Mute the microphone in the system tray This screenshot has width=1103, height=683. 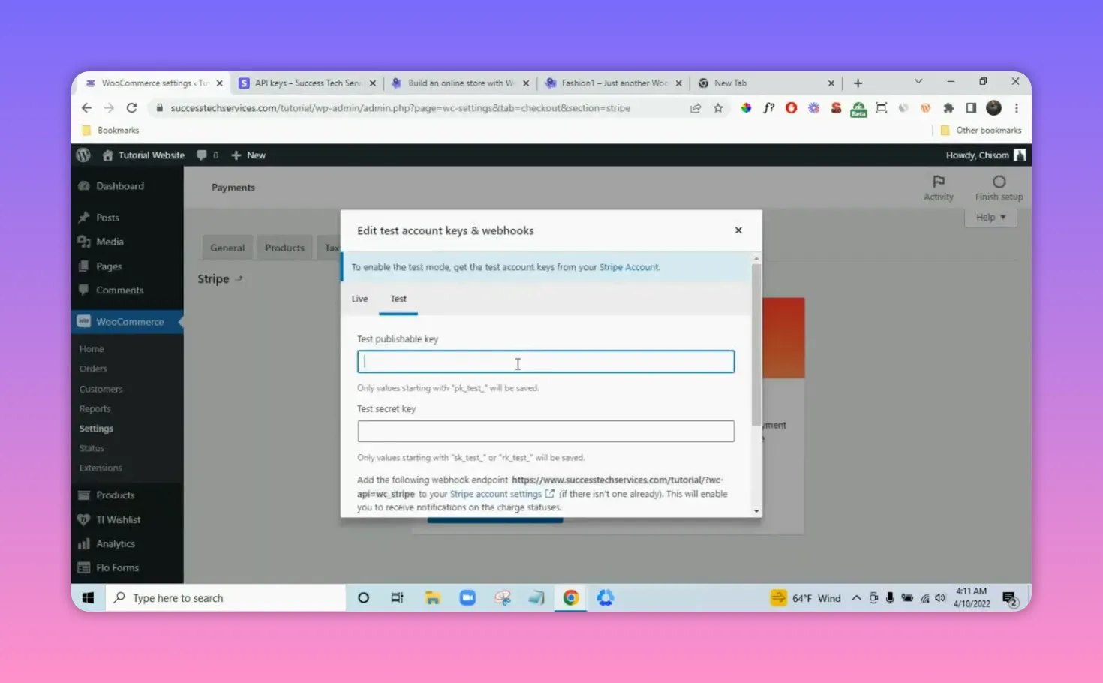point(890,597)
